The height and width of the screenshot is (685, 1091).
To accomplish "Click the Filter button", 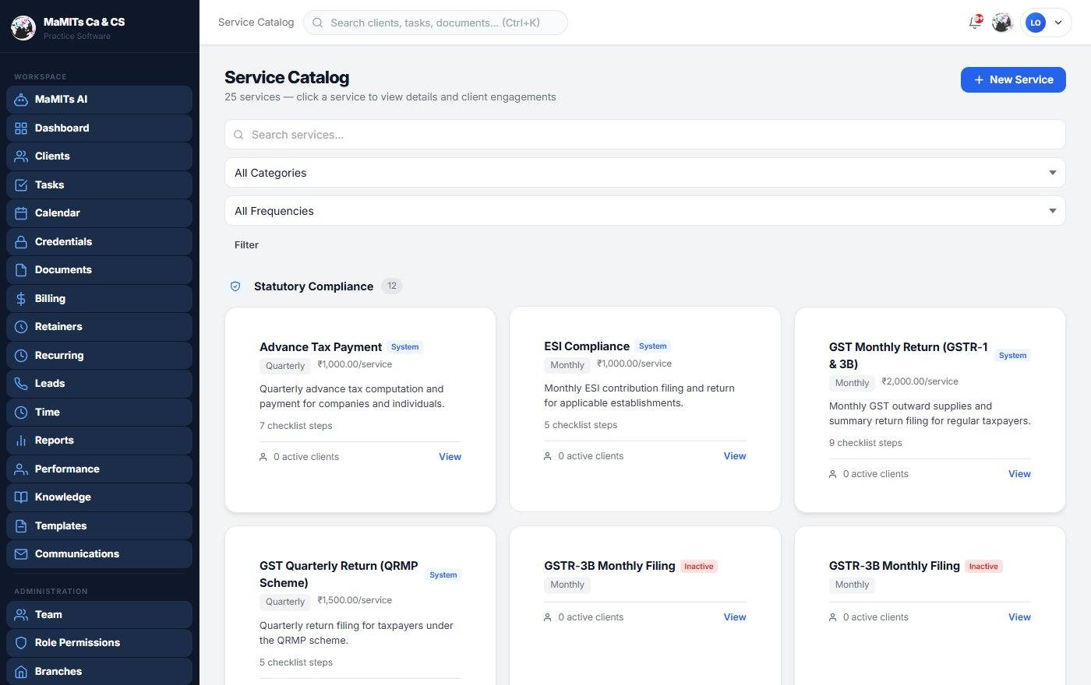I will point(246,245).
